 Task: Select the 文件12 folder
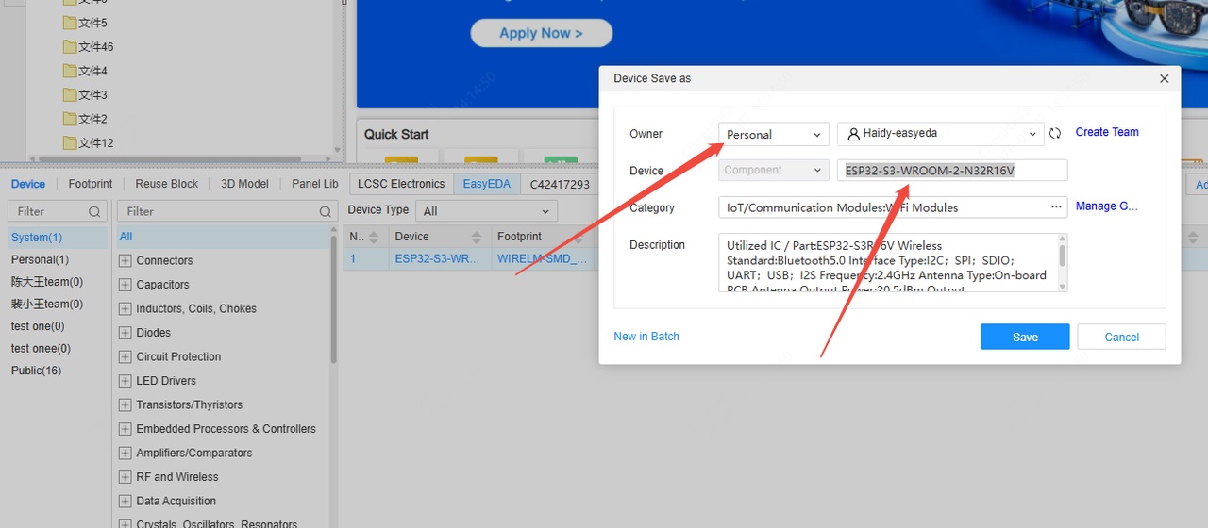pos(88,142)
